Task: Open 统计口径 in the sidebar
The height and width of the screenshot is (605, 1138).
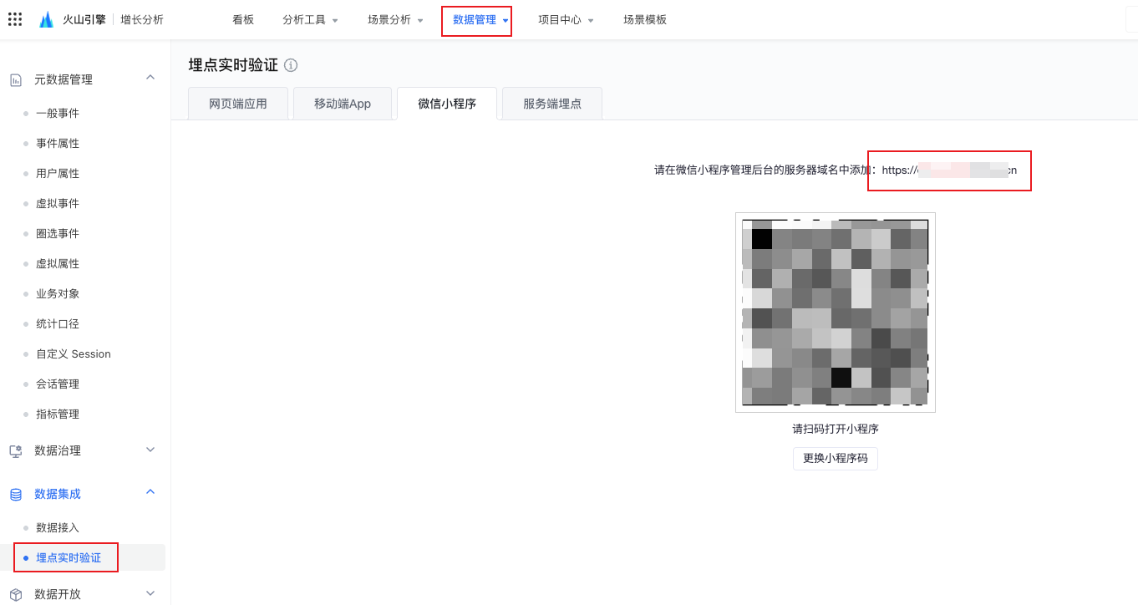Action: click(x=58, y=324)
